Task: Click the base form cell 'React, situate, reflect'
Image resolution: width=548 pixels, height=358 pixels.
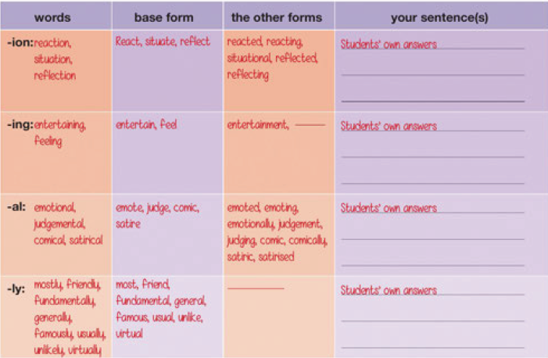Action: pyautogui.click(x=163, y=41)
